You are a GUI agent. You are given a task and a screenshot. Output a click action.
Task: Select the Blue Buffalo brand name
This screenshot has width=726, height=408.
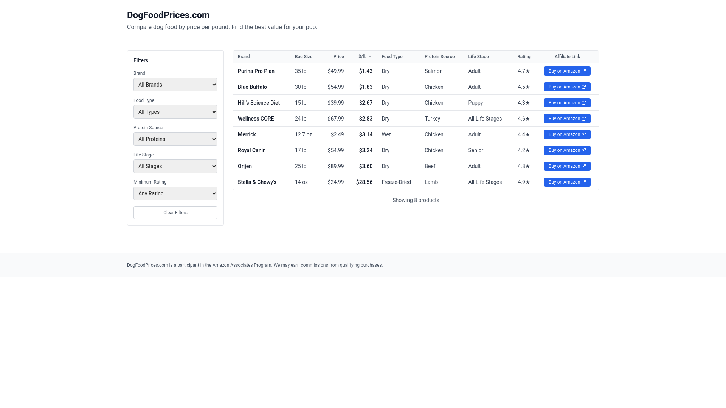pyautogui.click(x=252, y=87)
